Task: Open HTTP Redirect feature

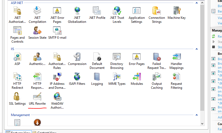Action: coord(17,81)
